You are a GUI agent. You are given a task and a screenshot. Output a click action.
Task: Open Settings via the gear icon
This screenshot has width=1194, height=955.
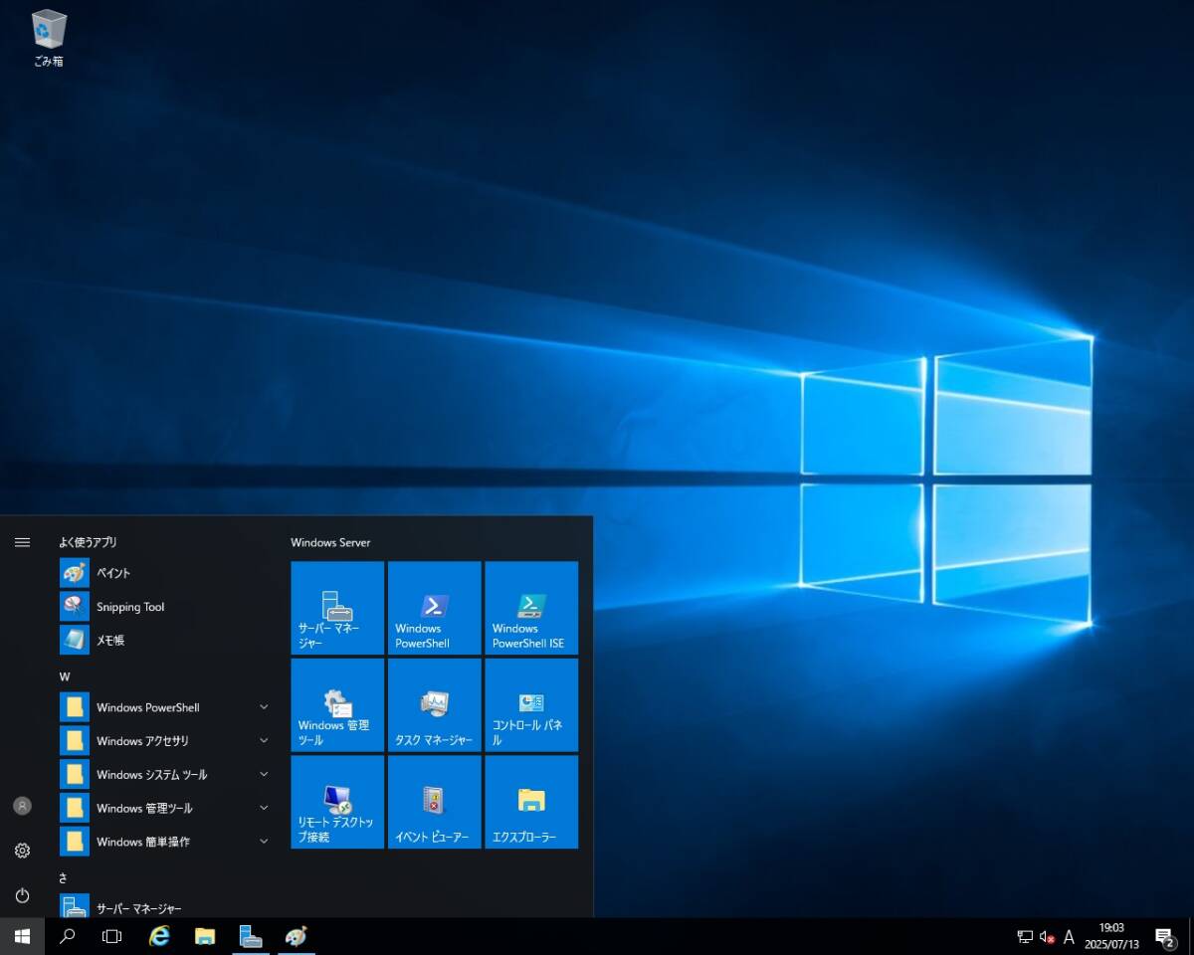pyautogui.click(x=22, y=851)
